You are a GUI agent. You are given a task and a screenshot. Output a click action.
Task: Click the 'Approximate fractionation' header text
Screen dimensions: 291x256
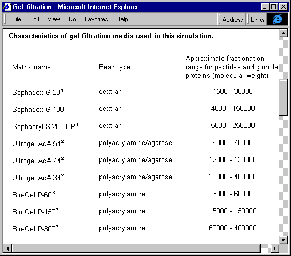225,59
